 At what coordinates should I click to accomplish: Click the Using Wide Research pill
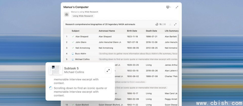pyautogui.click(x=83, y=16)
